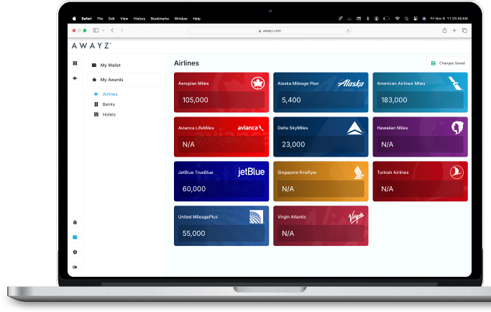The width and height of the screenshot is (491, 312).
Task: Click the AWAYZ logo
Action: tap(91, 46)
